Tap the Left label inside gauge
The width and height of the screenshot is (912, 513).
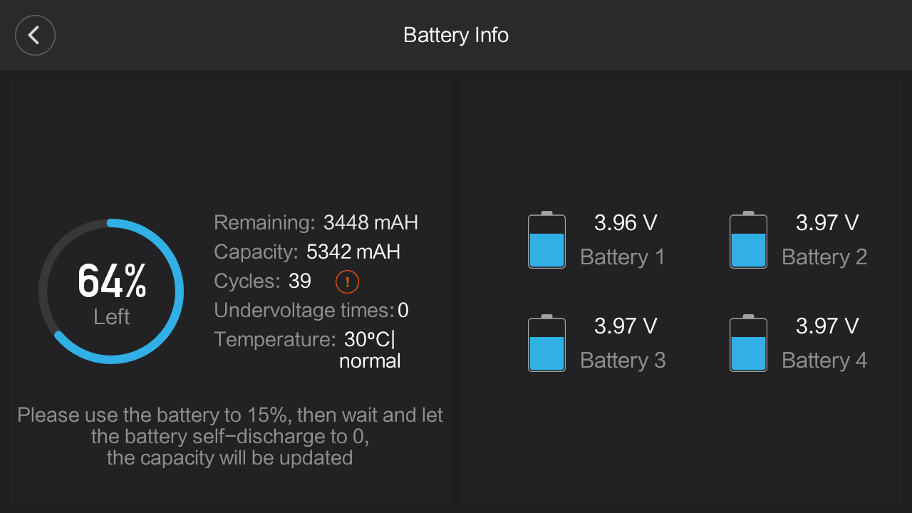click(x=112, y=317)
